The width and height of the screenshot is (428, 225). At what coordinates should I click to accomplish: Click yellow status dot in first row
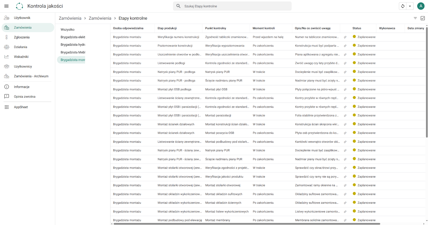point(354,37)
